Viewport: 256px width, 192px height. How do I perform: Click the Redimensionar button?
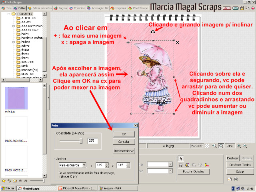124,151
